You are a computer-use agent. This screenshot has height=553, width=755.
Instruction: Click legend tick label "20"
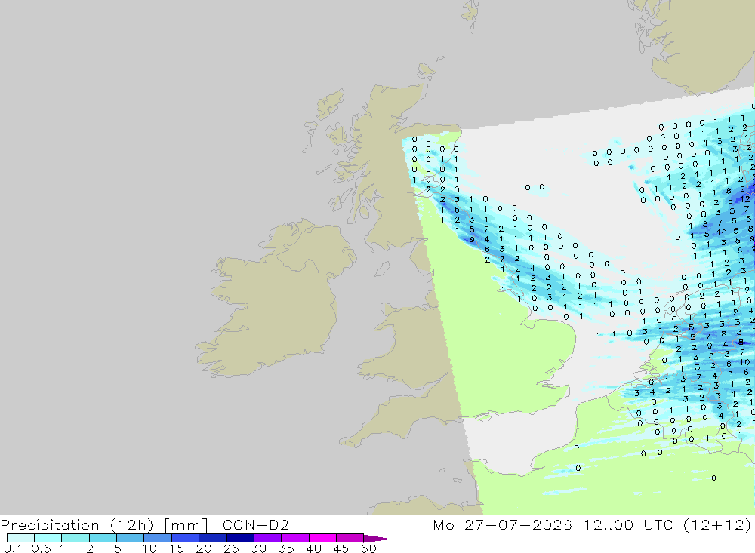tap(204, 548)
